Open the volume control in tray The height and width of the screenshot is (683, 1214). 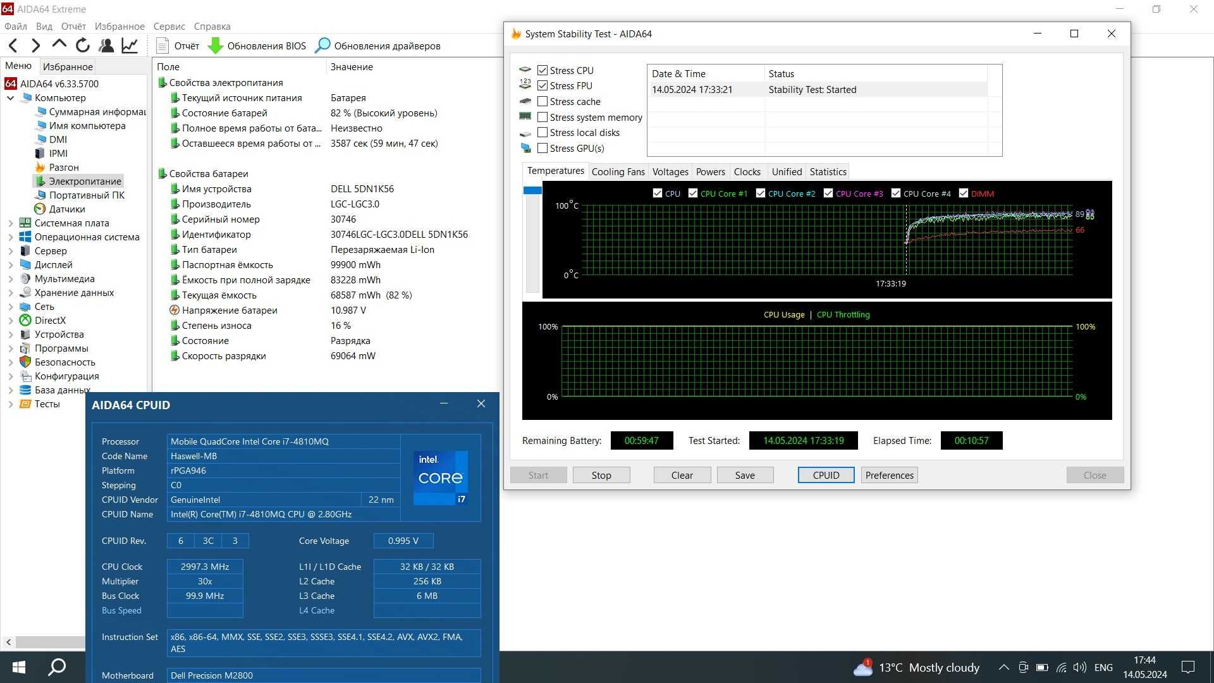[x=1080, y=667]
